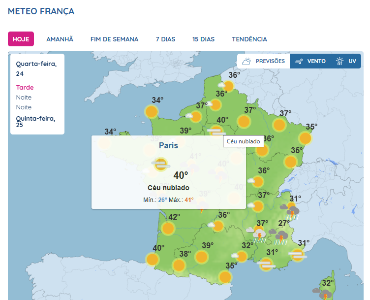This screenshot has width=370, height=300.
Task: Select the first Noite period
Action: click(x=24, y=98)
